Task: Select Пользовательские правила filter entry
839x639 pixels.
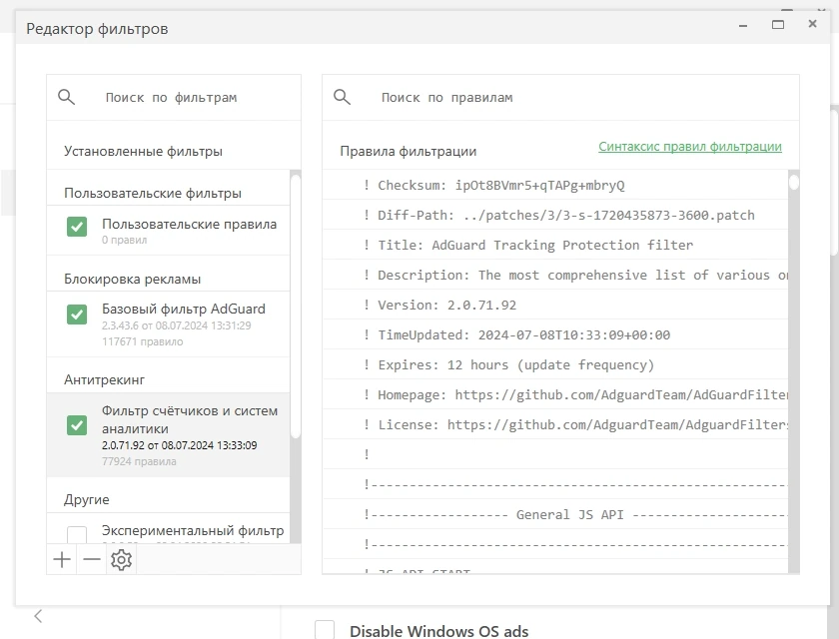Action: [x=168, y=230]
